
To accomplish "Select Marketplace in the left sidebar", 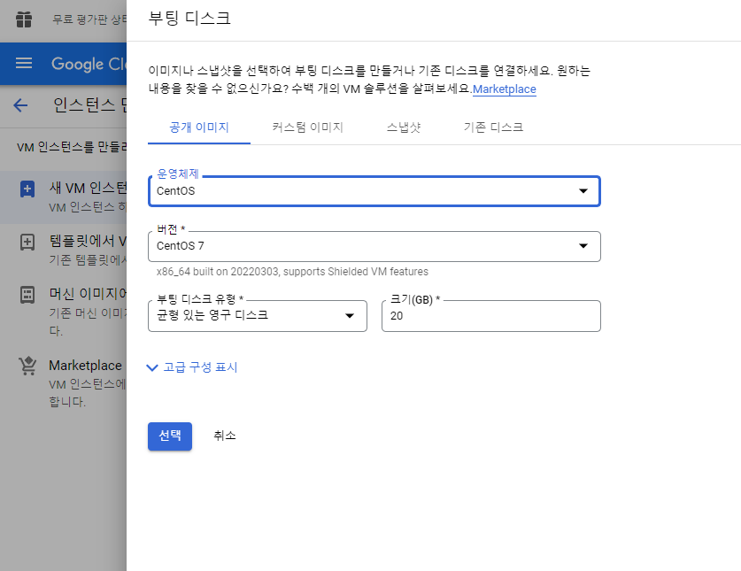I will pos(86,366).
